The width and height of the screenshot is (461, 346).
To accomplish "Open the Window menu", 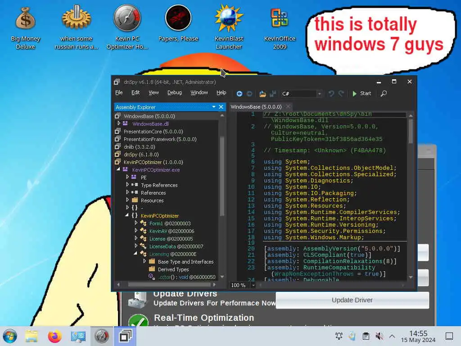I will click(199, 93).
